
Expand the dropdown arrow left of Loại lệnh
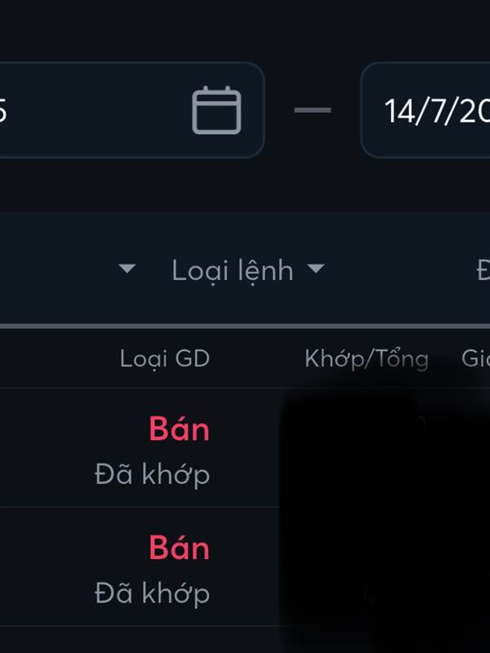point(127,269)
